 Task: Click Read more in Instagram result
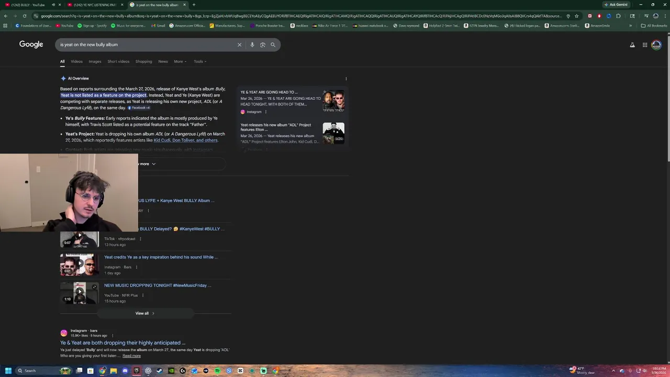131,356
